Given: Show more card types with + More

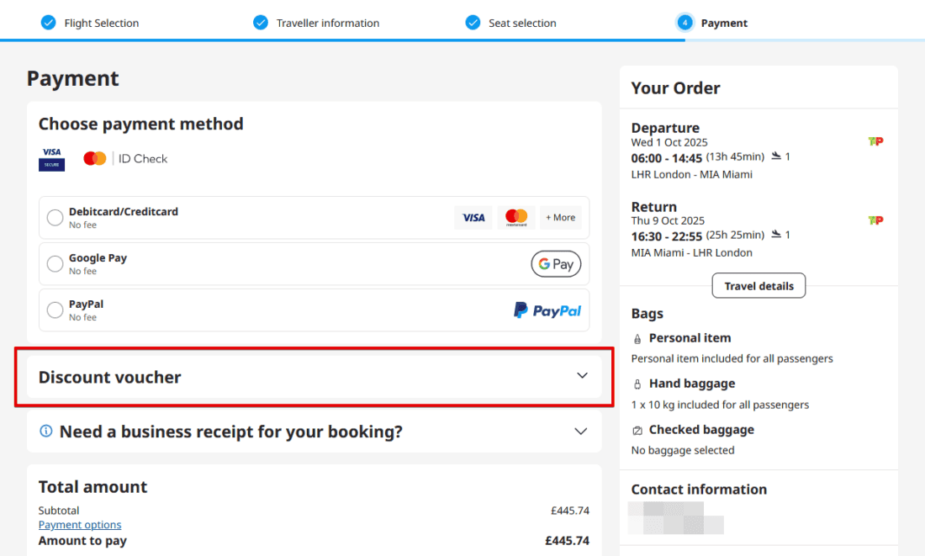Looking at the screenshot, I should pyautogui.click(x=561, y=218).
